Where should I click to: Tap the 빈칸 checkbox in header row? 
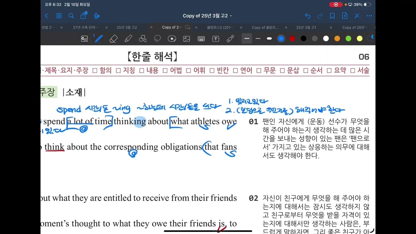[x=212, y=71]
